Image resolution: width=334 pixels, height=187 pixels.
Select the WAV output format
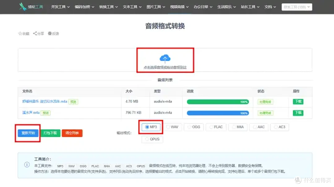point(172,127)
